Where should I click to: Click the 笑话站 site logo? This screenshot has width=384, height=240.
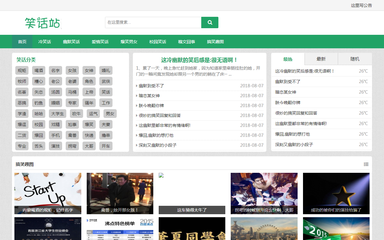point(43,23)
